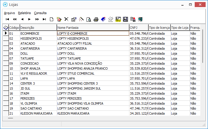Click the book icon in grid header corner

click(x=6, y=28)
